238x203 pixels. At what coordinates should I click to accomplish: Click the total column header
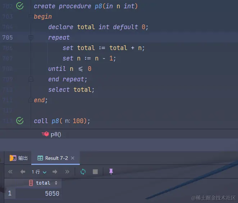click(x=43, y=183)
